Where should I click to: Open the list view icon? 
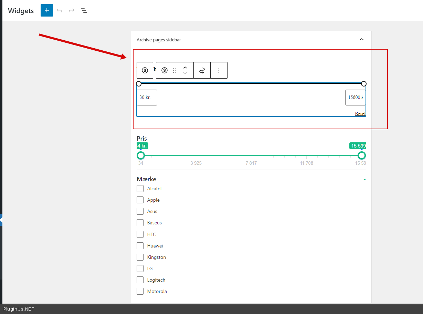click(x=84, y=10)
